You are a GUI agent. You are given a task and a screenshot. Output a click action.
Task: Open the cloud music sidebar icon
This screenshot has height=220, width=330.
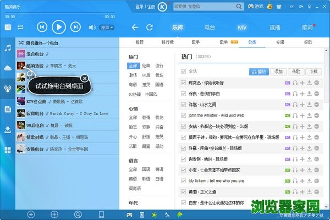point(8,68)
